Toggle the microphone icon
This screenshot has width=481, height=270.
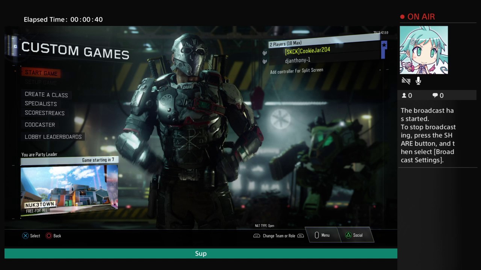[x=418, y=81]
